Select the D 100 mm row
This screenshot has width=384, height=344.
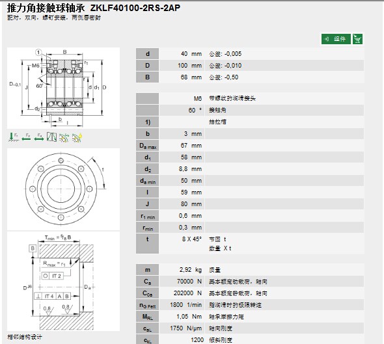(250, 66)
